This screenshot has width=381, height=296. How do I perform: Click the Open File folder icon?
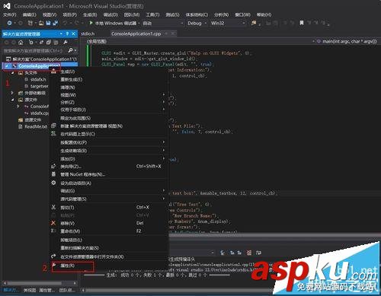click(x=41, y=23)
